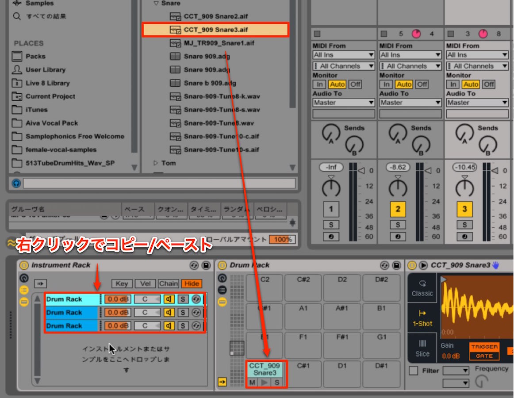Show the Chain select editor tab
514x398 pixels.
point(169,283)
